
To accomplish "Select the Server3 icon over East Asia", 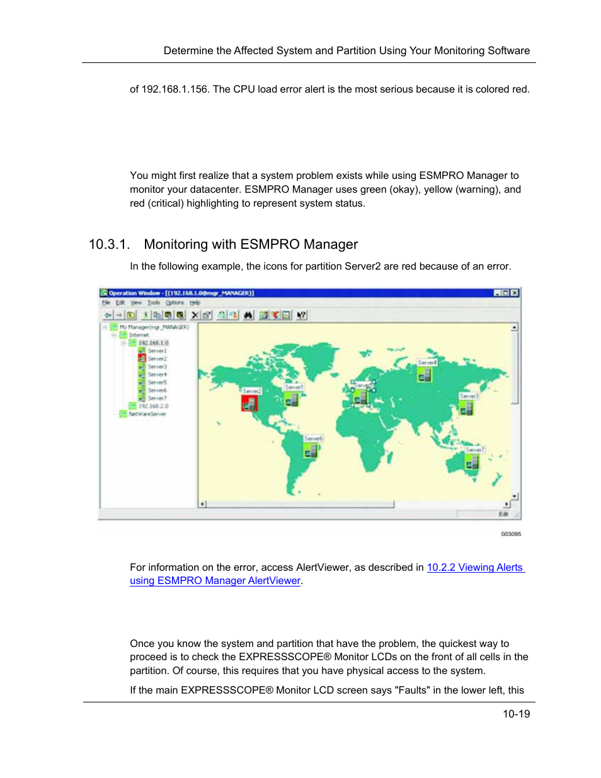I will pos(466,408).
